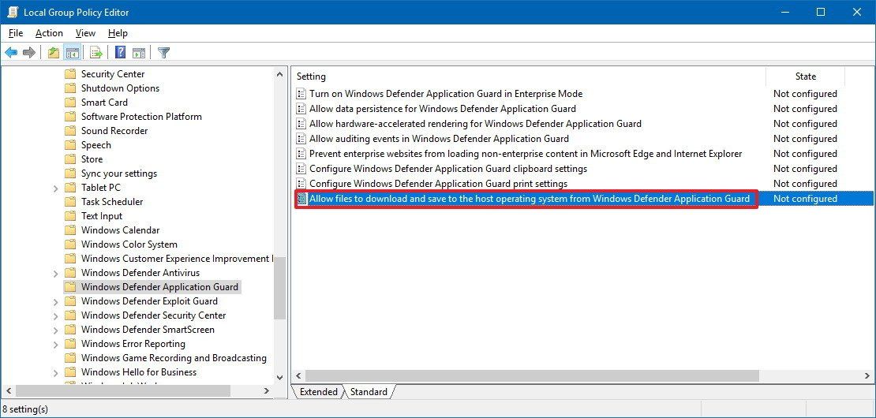The height and width of the screenshot is (418, 876).
Task: Toggle Show/Hide Console Tree toolbar icon
Action: click(x=72, y=53)
